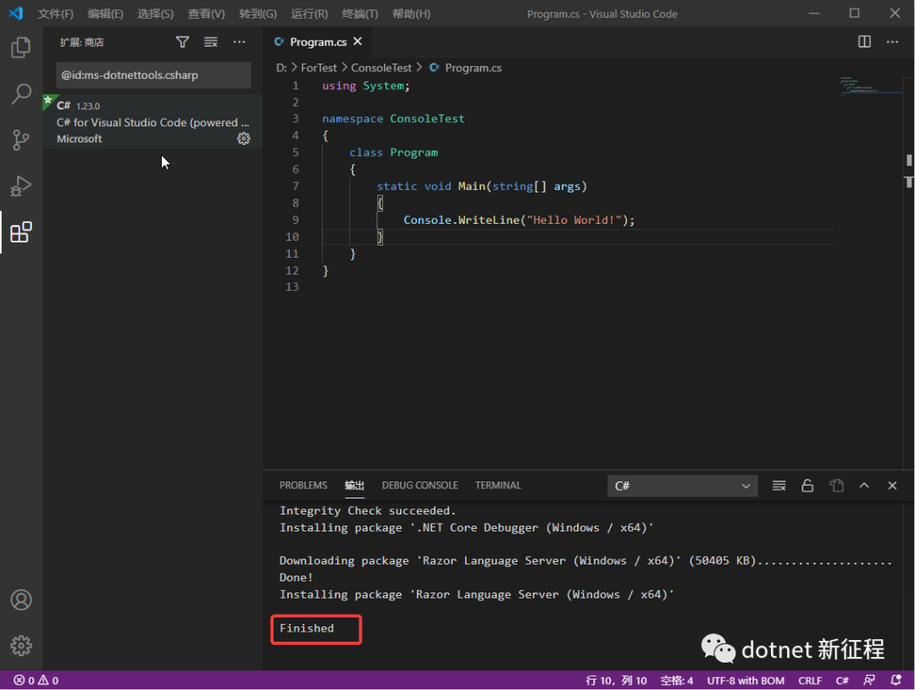The height and width of the screenshot is (690, 915).
Task: Click the 'Done!' output line
Action: pyautogui.click(x=296, y=577)
